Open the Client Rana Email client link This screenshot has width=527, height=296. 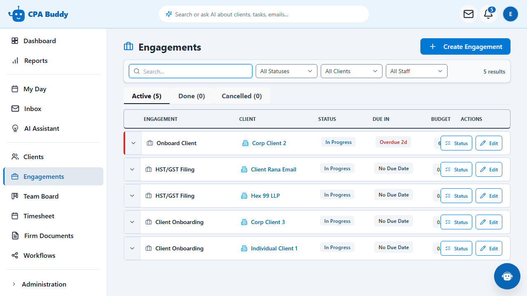[274, 169]
